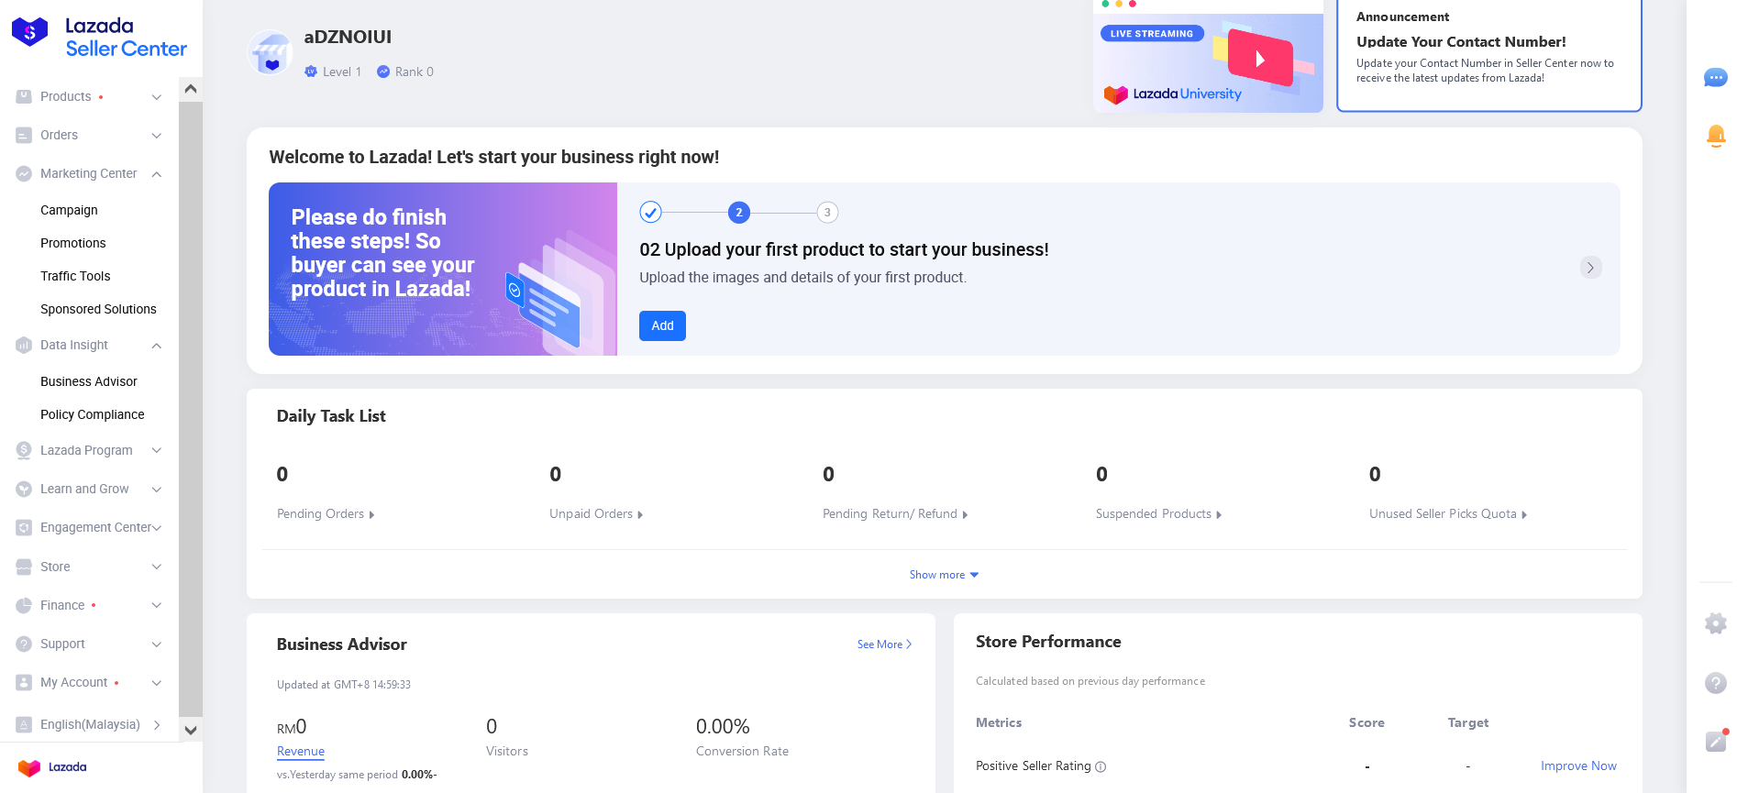
Task: Select onboarding step 2 marker
Action: click(x=739, y=212)
